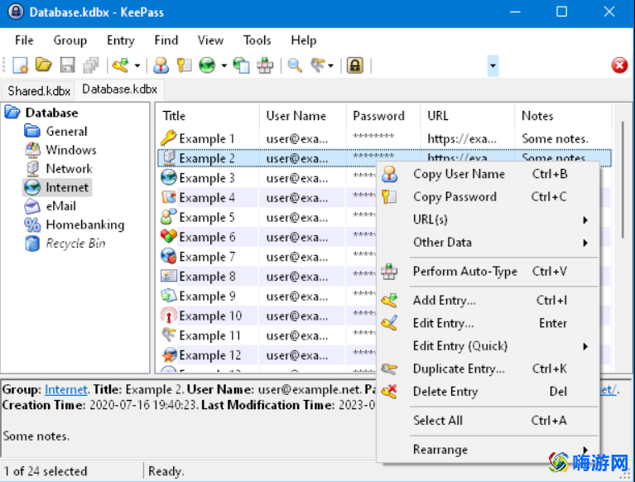
Task: Open the View menu
Action: (x=210, y=40)
